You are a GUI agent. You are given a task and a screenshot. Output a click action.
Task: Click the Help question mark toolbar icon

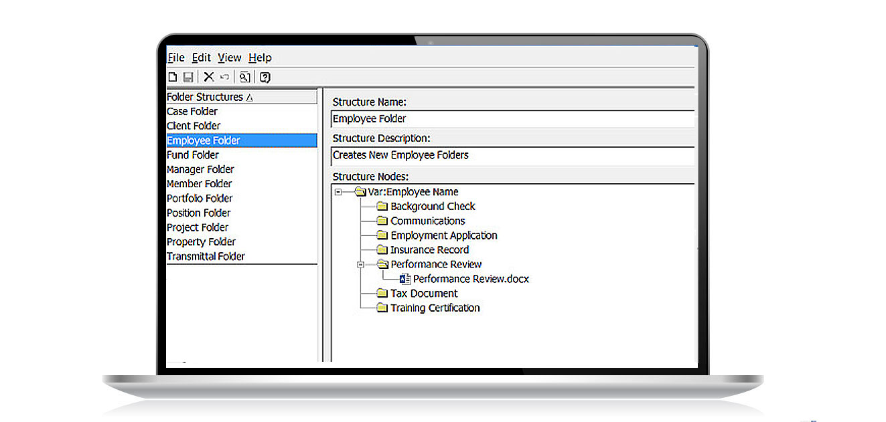click(265, 77)
